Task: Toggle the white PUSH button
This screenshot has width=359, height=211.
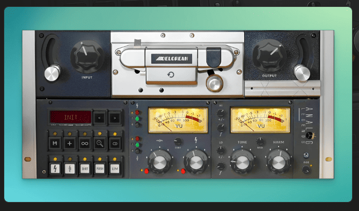Action: click(x=99, y=169)
